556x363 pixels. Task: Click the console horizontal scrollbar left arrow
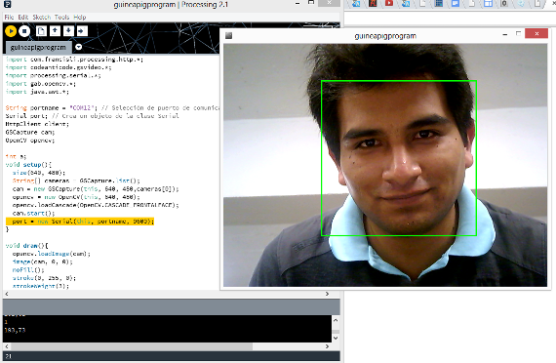[x=7, y=346]
